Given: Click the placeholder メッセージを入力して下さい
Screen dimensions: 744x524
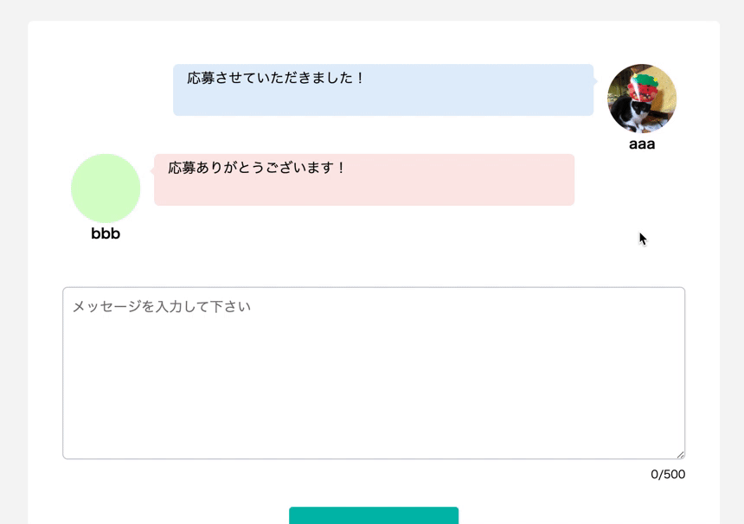Looking at the screenshot, I should (x=162, y=307).
